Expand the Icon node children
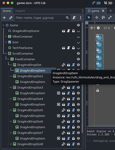The image size is (115, 150). pos(6,42)
